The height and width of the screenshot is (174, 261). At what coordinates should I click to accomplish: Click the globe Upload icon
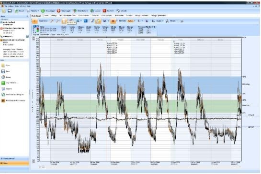pyautogui.click(x=92, y=11)
